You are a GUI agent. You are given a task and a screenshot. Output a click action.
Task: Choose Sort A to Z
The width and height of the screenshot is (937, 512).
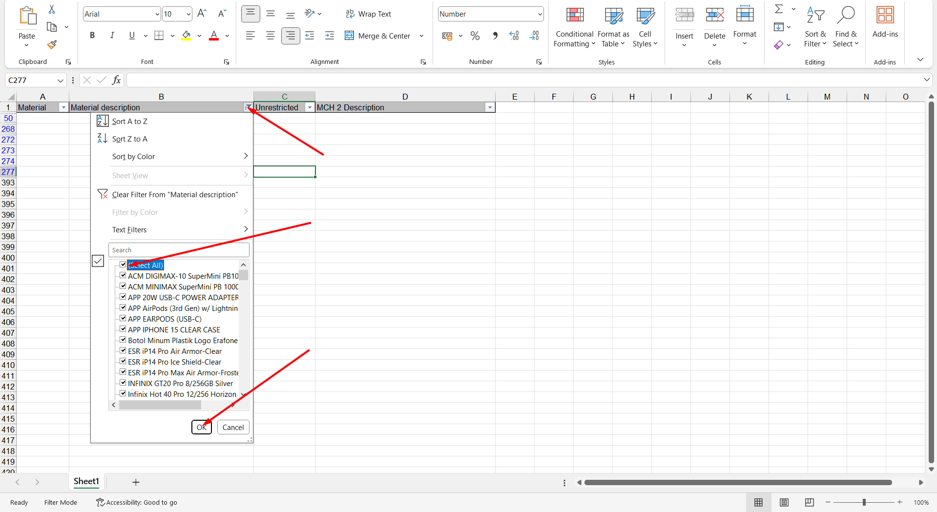pyautogui.click(x=130, y=122)
